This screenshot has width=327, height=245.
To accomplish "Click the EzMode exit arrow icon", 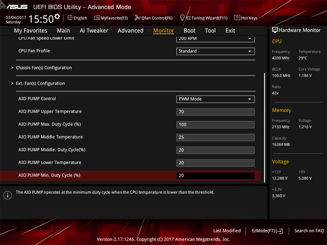I will pyautogui.click(x=280, y=231).
